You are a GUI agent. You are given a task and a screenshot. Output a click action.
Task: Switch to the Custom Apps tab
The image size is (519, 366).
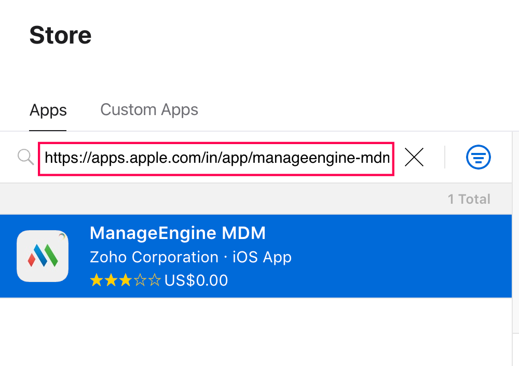[x=149, y=110]
